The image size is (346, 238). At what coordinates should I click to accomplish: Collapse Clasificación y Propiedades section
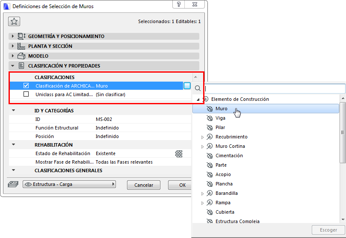pos(12,66)
